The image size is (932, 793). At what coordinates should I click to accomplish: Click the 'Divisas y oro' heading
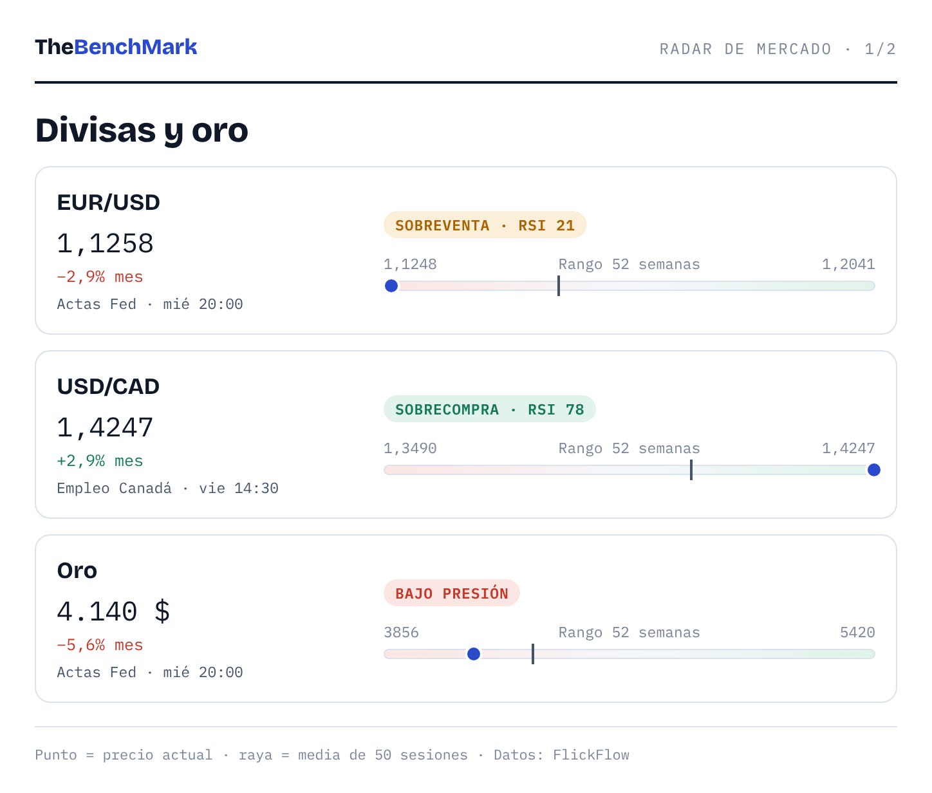[142, 131]
